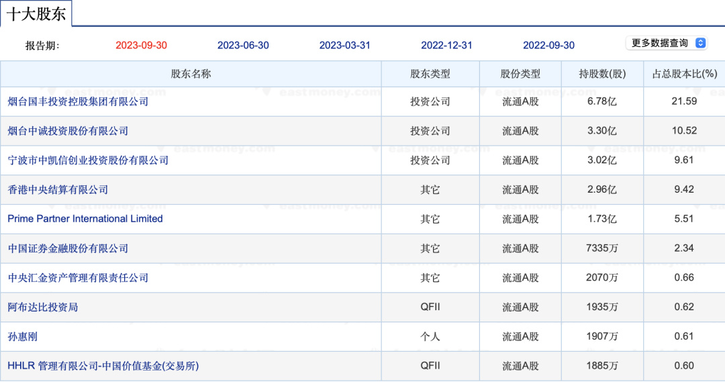
Task: Click the 2.34 percentage cell
Action: [x=684, y=248]
